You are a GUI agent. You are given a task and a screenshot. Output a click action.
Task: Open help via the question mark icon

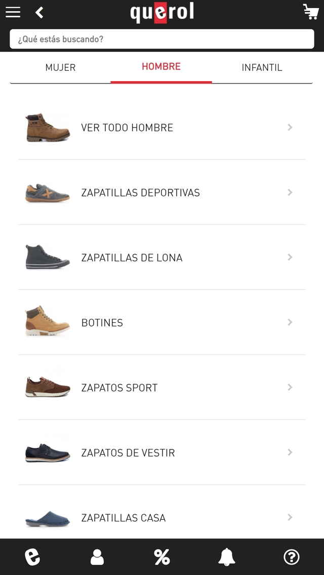(292, 556)
